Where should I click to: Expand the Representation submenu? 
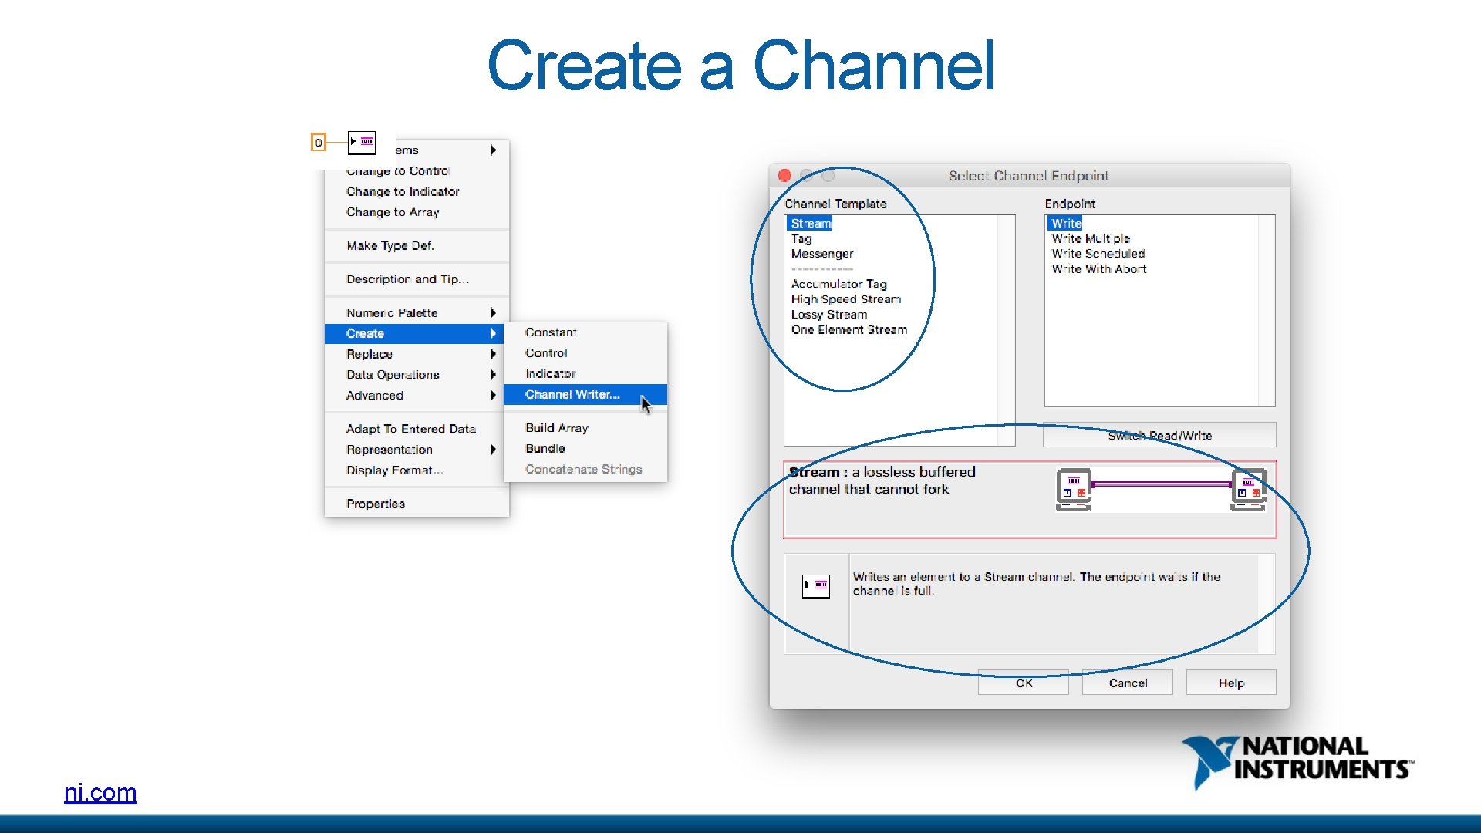coord(389,449)
